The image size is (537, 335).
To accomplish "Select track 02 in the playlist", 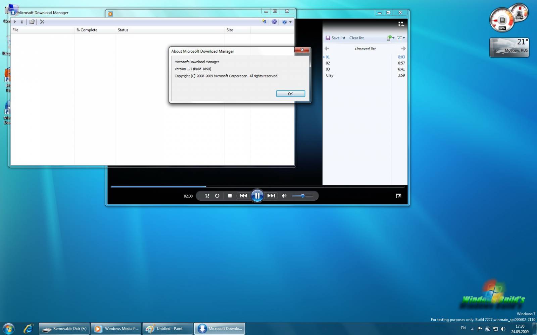I will point(328,63).
